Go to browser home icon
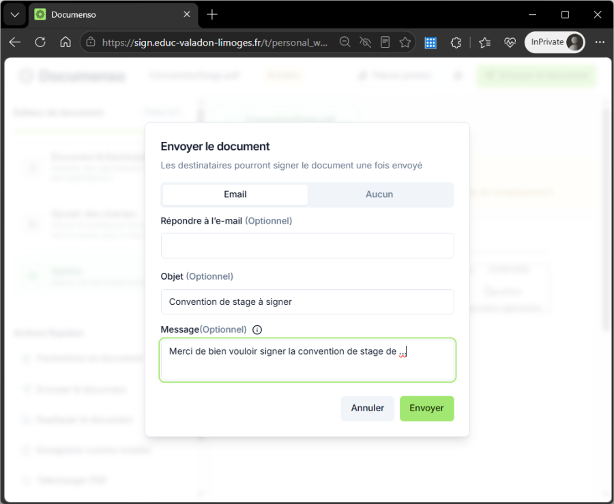The image size is (614, 504). 65,42
